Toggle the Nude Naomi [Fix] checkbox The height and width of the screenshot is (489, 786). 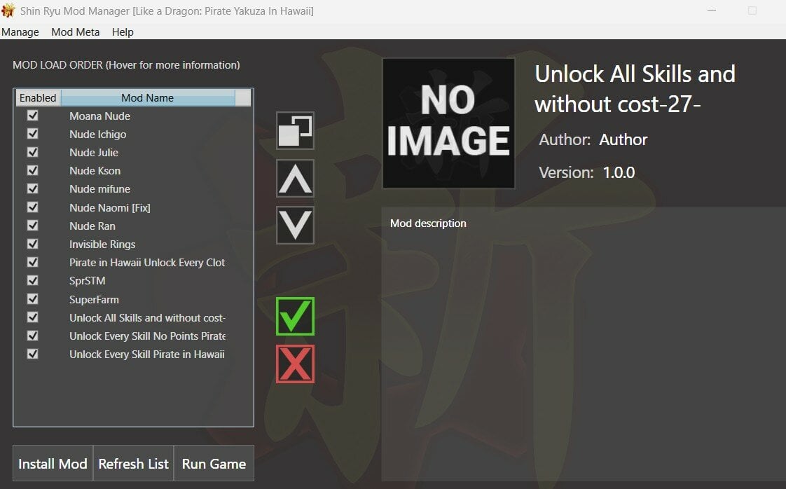(x=33, y=207)
